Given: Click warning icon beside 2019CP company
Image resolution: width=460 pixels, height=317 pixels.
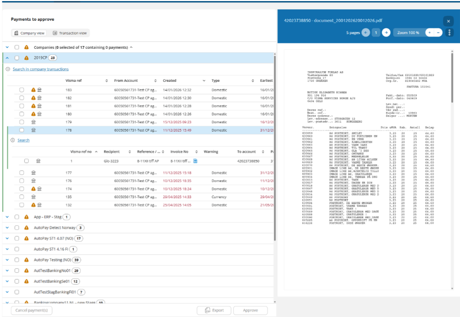Looking at the screenshot, I should coord(26,58).
